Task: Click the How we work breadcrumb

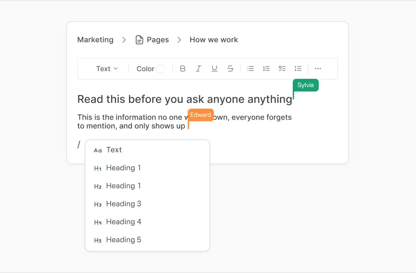Action: (214, 40)
